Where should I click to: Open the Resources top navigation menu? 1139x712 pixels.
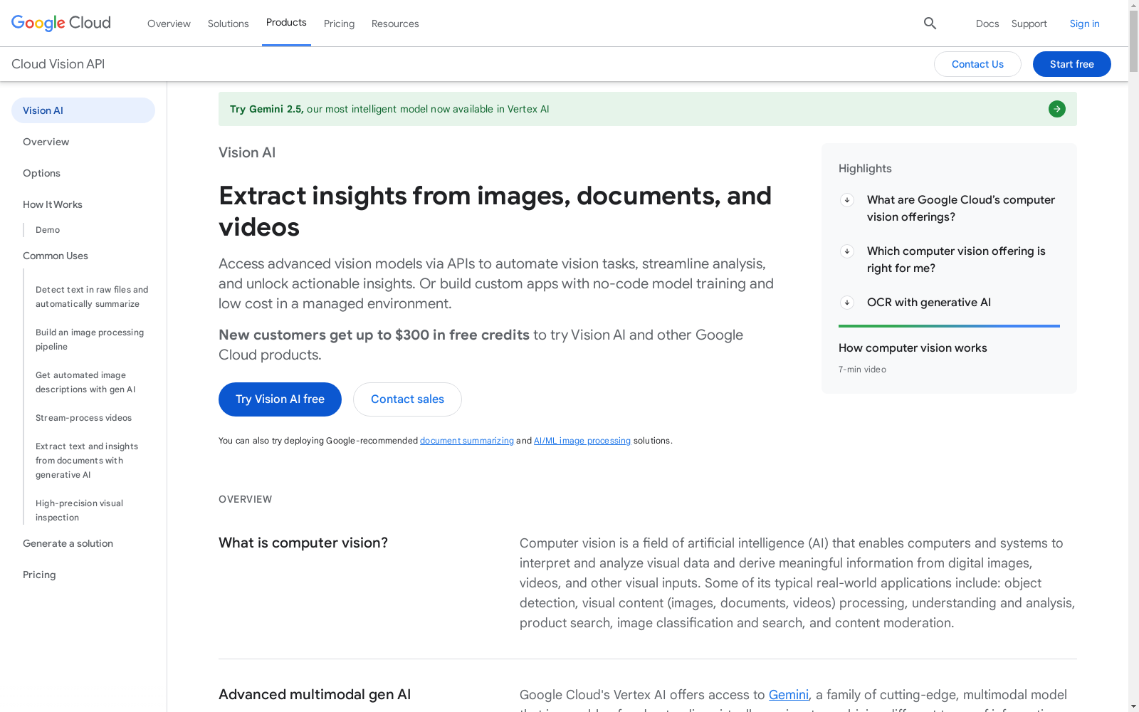point(395,23)
